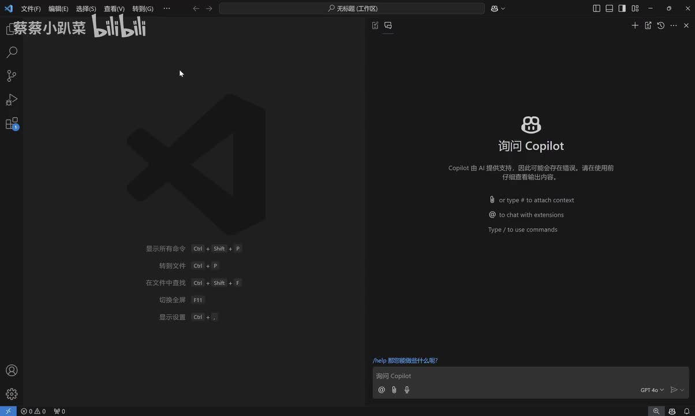Select the Copilot chat panel icon
The height and width of the screenshot is (416, 695).
click(388, 25)
